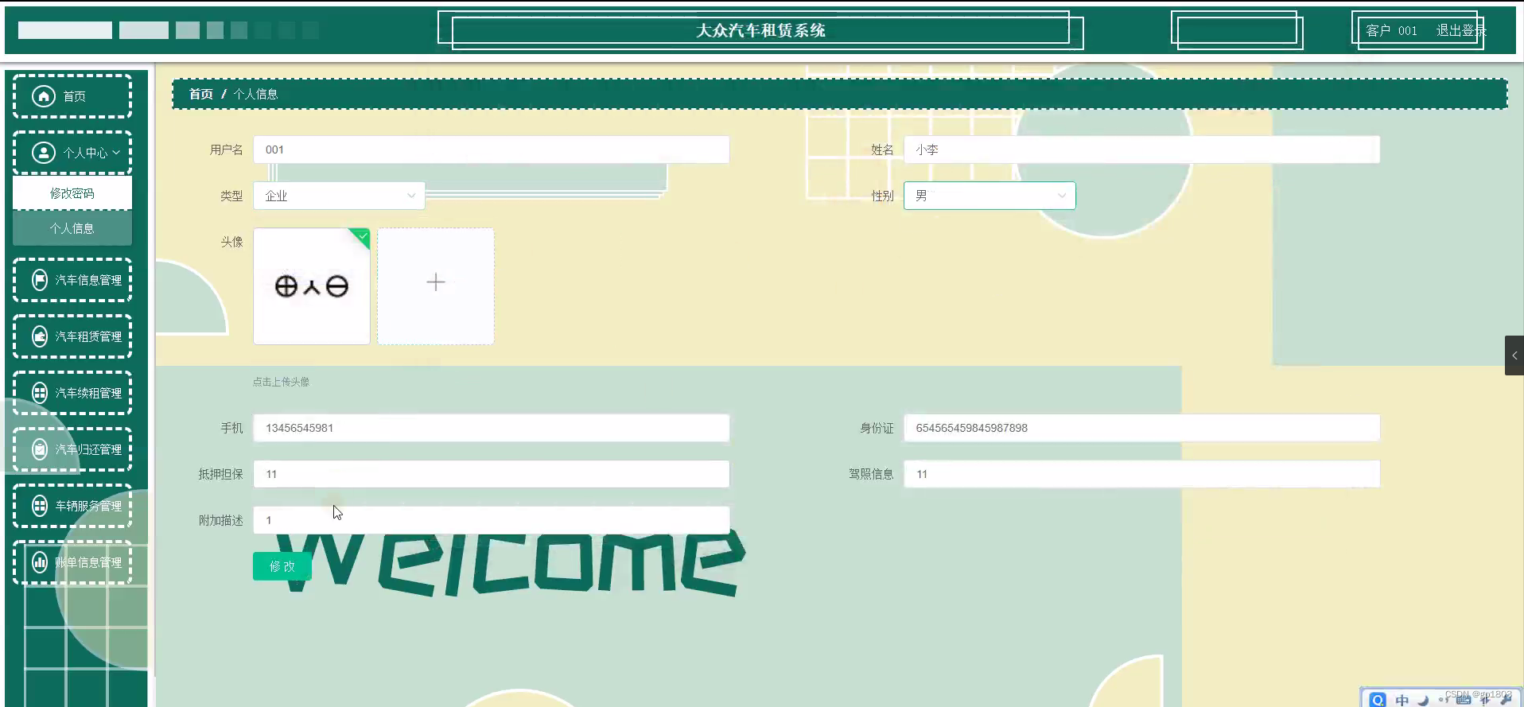Open 汽车归还管理 via its clipboard icon

click(40, 449)
